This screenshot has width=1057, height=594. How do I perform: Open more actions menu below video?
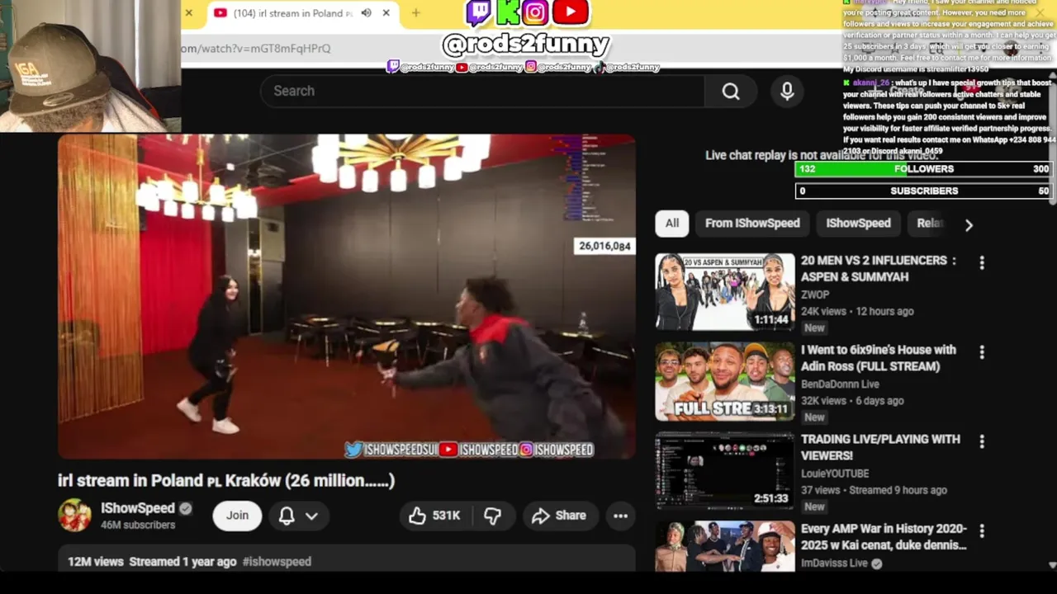click(x=620, y=516)
